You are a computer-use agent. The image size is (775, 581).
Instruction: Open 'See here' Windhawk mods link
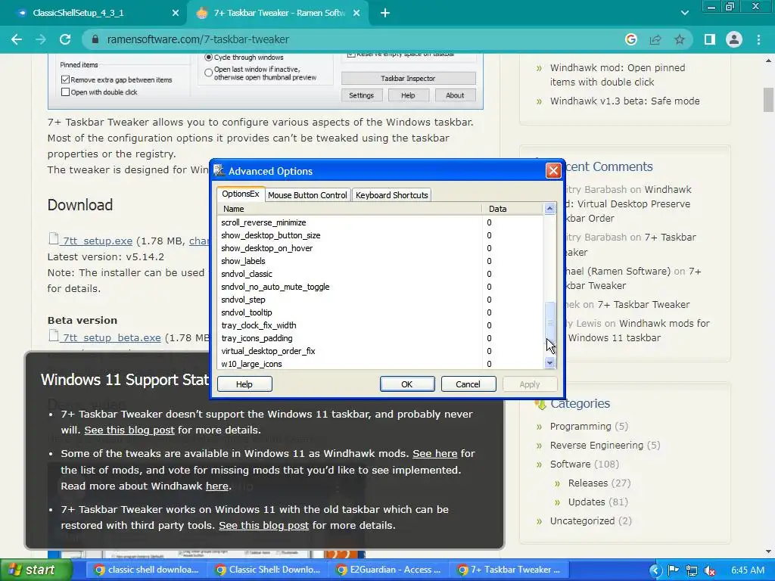click(x=435, y=453)
